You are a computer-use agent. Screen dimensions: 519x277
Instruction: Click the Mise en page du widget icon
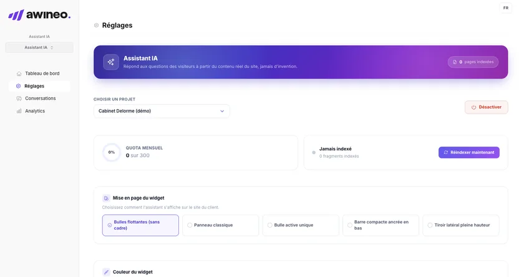[x=106, y=198]
